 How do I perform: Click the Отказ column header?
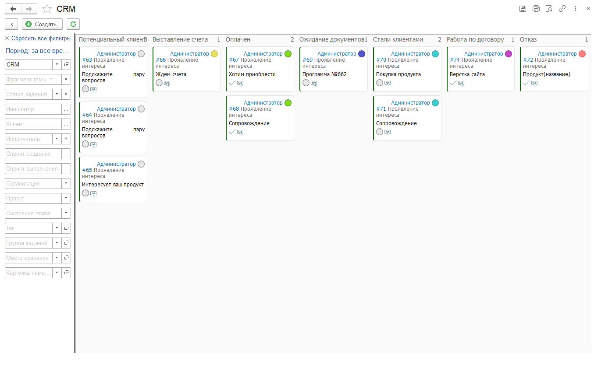click(x=528, y=39)
